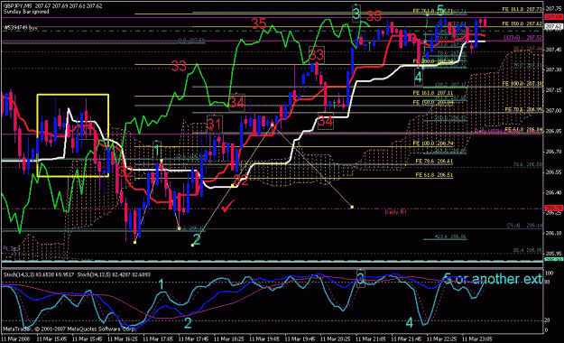Screen dimensions: 564x343
Task: Click the '11 Mar 19:05' time axis label
Action: (264, 338)
